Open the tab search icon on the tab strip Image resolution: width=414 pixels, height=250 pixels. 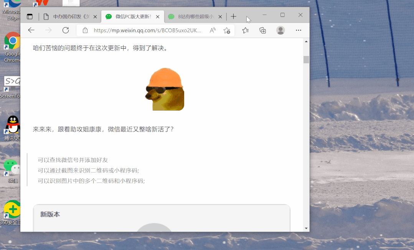pos(30,16)
